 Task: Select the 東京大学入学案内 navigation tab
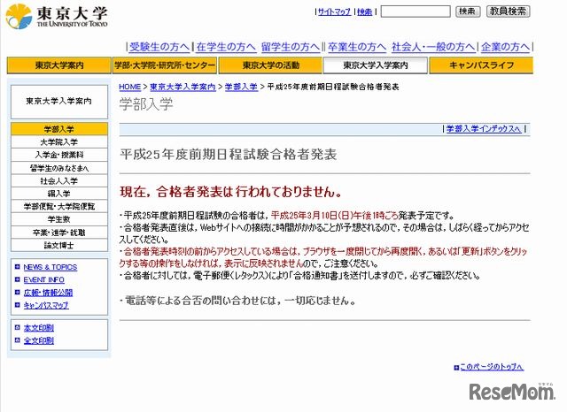click(376, 65)
